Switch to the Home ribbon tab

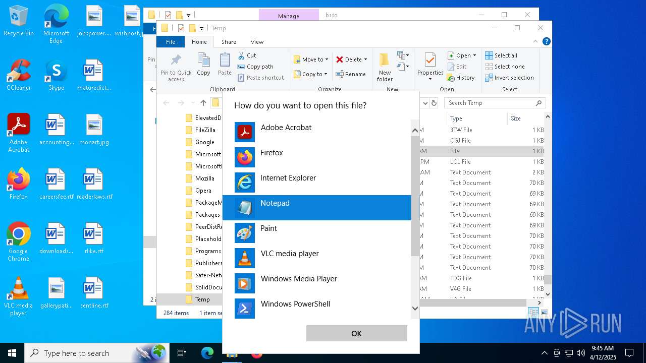coord(199,42)
